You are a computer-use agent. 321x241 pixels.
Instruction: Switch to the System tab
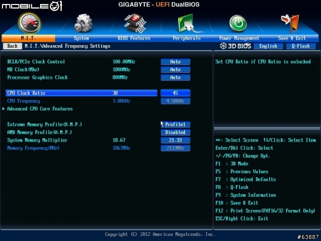(x=81, y=38)
